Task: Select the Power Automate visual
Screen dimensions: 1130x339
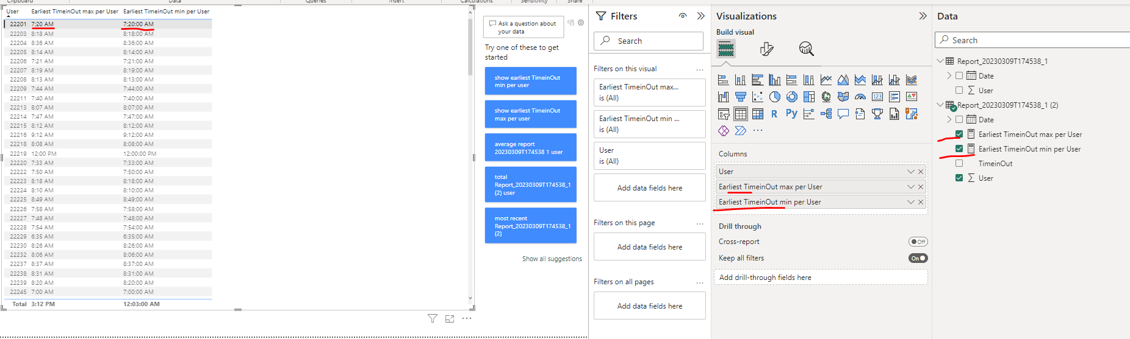Action: (741, 131)
